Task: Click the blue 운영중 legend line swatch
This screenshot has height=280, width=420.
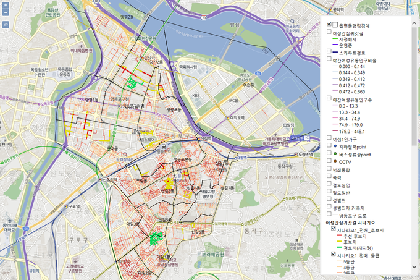Action: 335,45
